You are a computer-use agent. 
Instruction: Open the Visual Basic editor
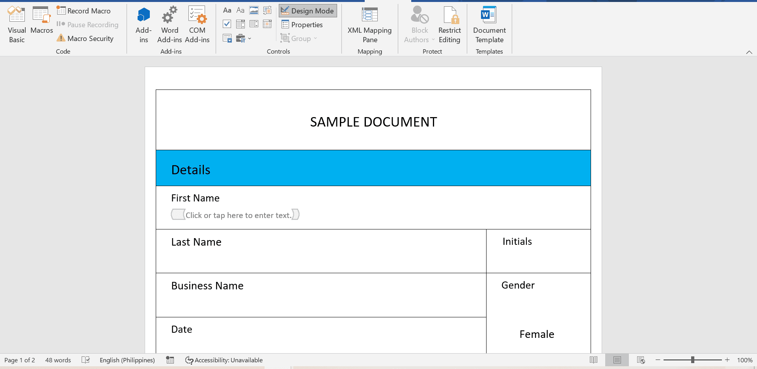point(17,24)
